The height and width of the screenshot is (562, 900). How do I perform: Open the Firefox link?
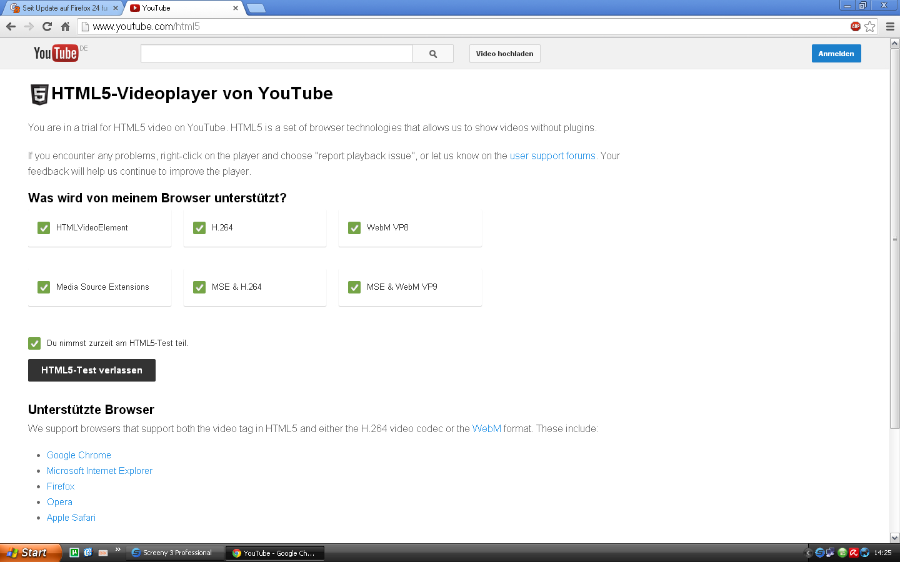[61, 486]
